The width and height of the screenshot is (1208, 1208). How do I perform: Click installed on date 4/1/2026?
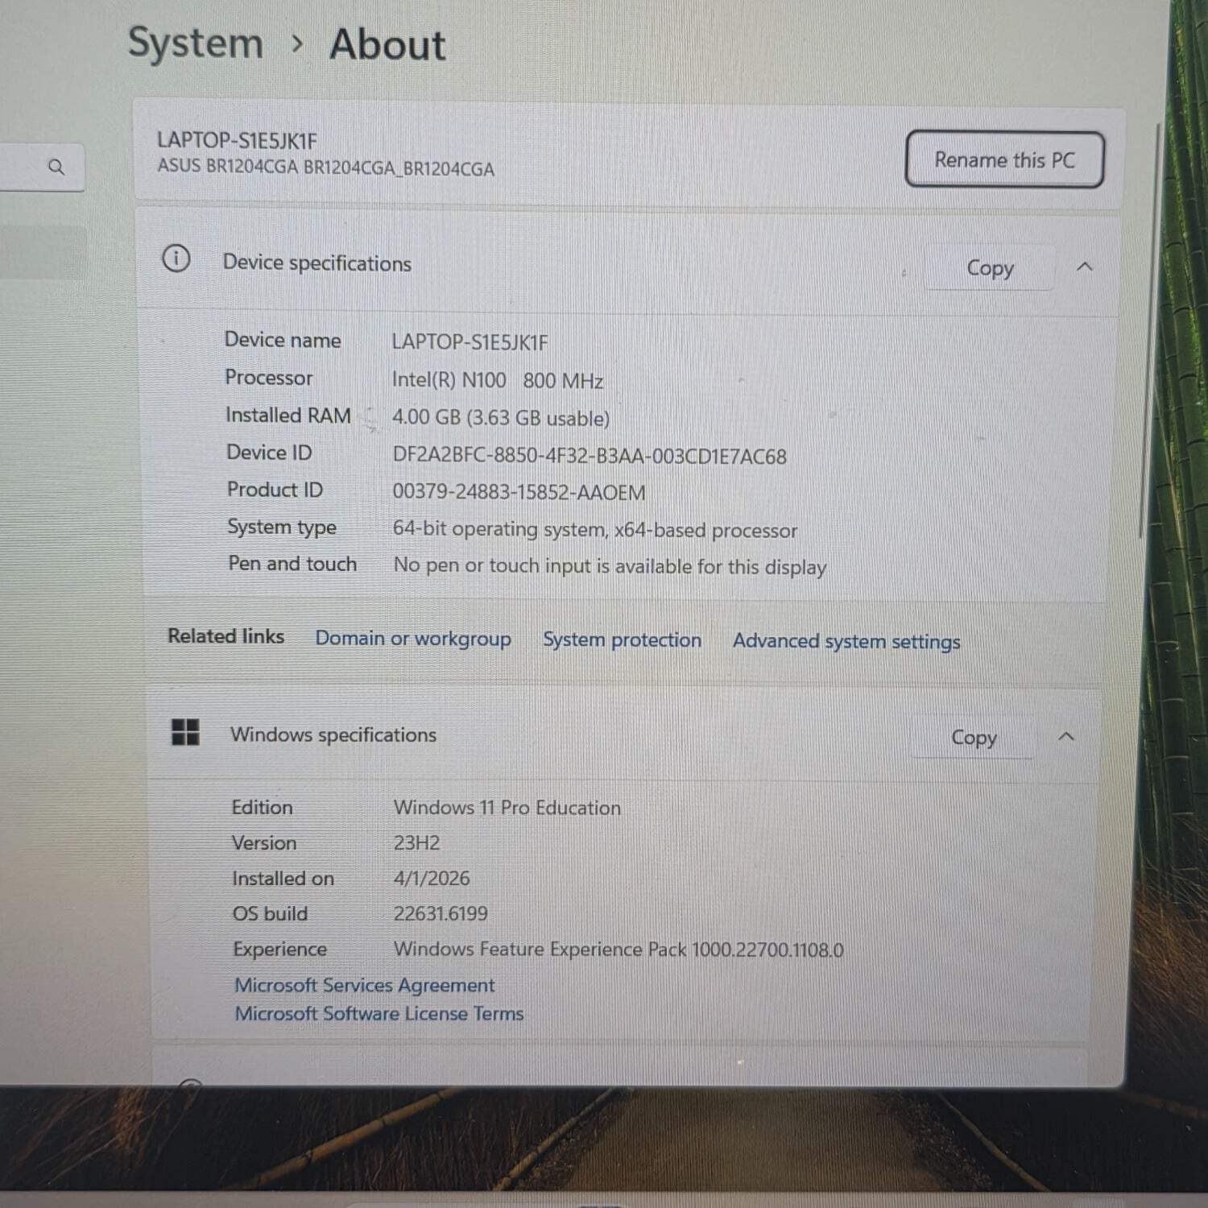[x=432, y=879]
